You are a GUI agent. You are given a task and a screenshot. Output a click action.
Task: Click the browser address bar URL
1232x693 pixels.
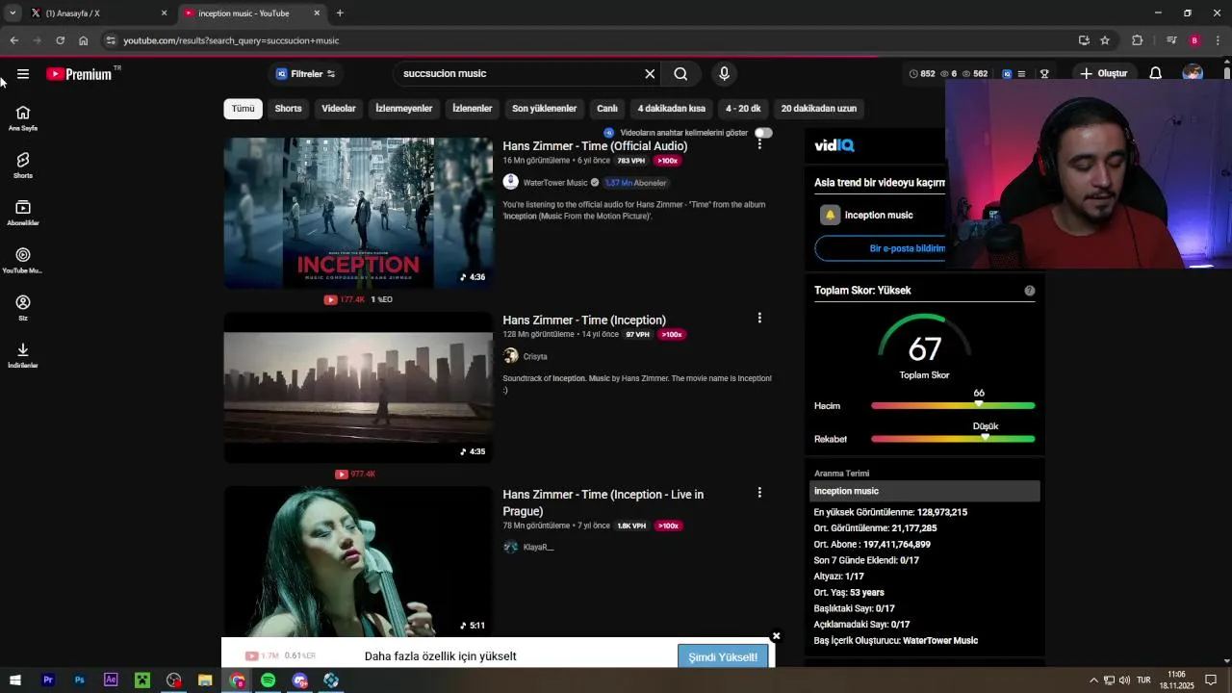click(x=231, y=40)
